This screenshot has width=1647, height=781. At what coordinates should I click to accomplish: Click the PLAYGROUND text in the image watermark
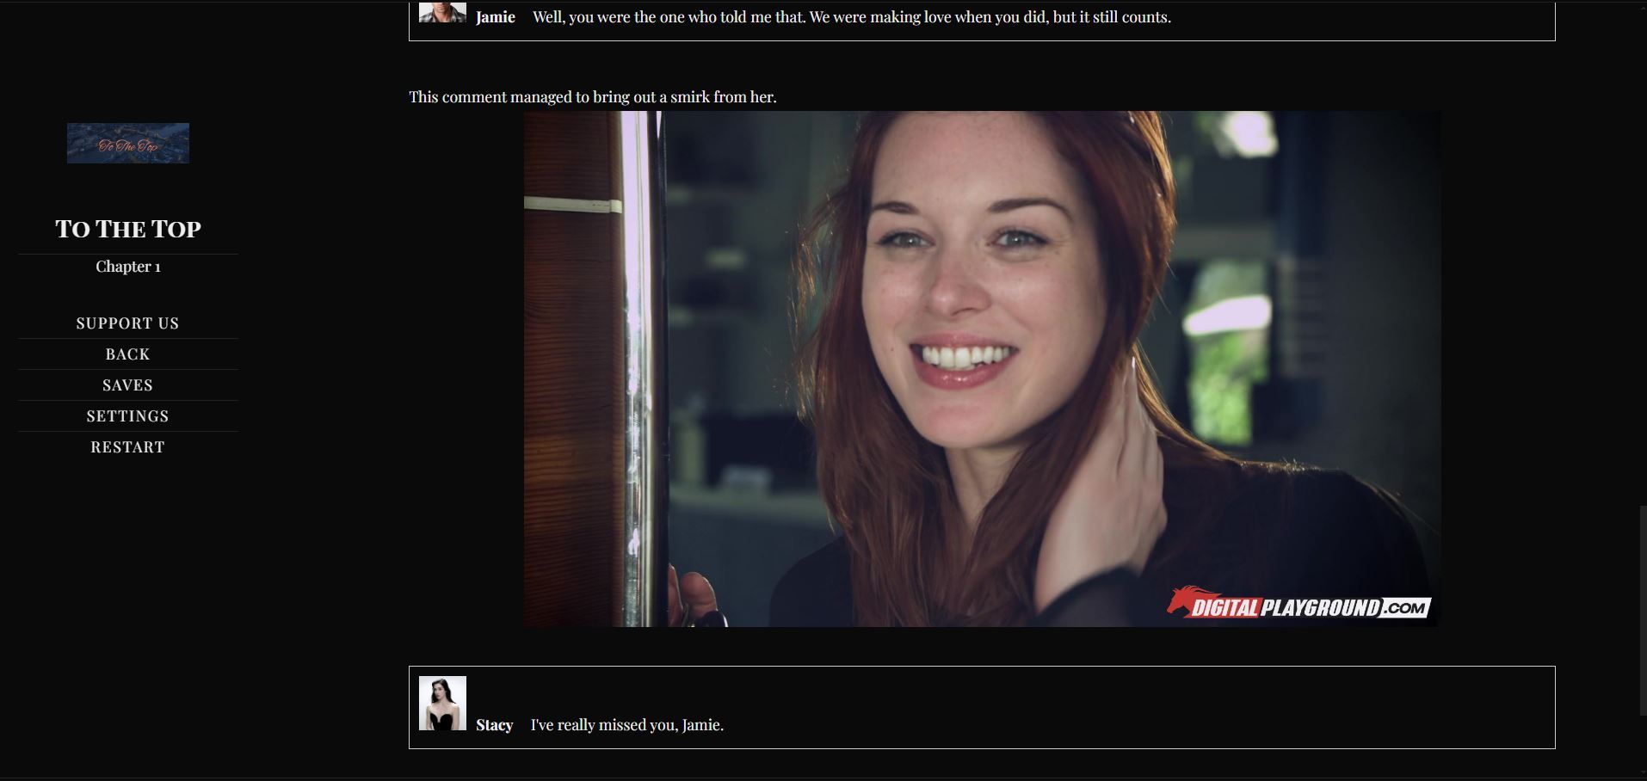pyautogui.click(x=1320, y=608)
